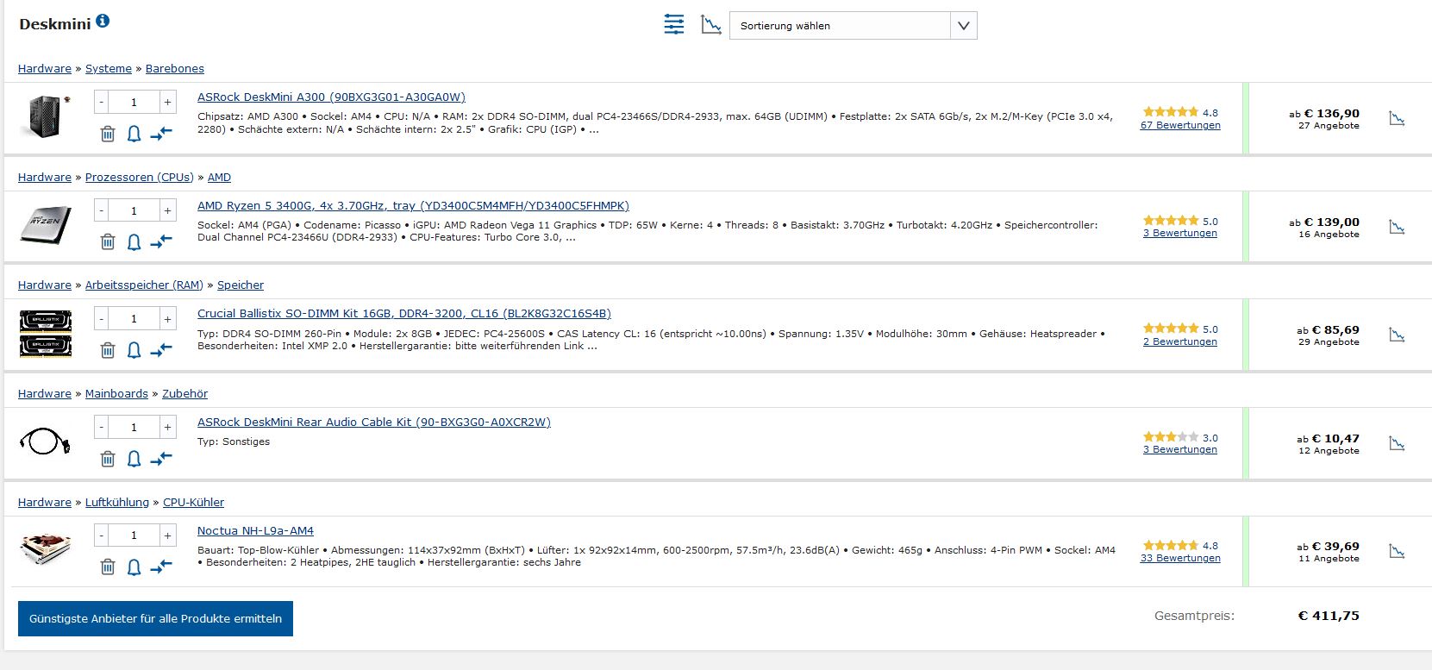The image size is (1432, 670).
Task: Open the filter settings icon beside sorting
Action: 674,25
